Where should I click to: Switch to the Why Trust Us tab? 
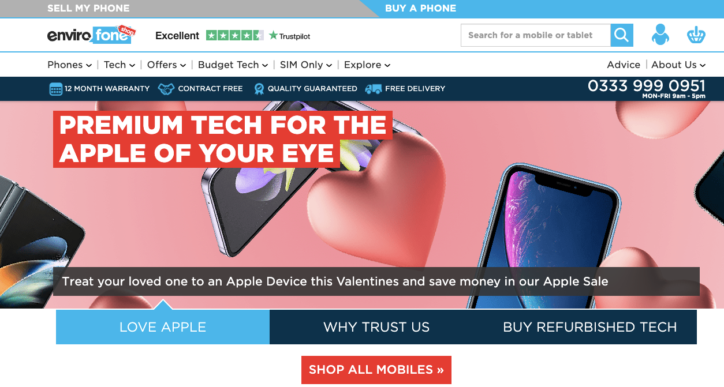[376, 327]
